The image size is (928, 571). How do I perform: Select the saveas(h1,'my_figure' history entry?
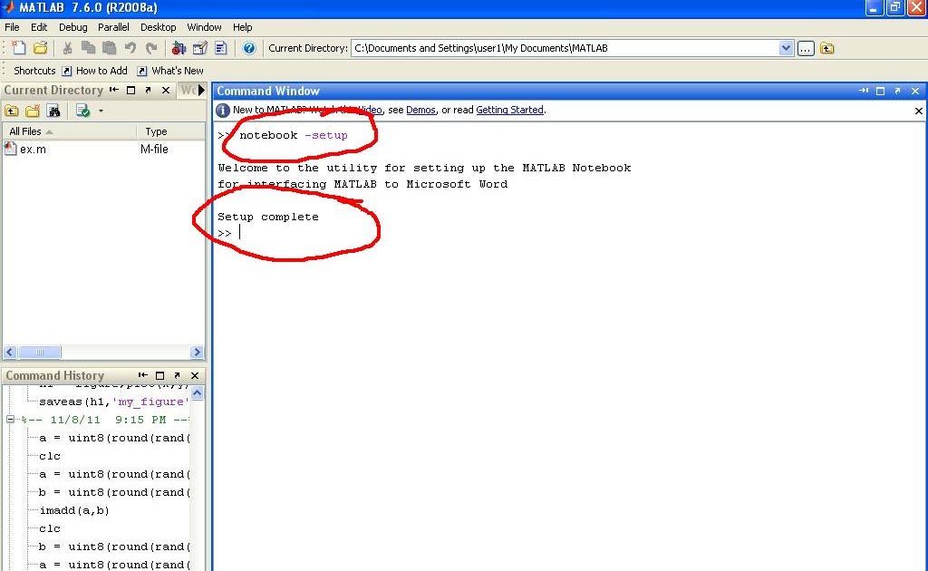[114, 402]
